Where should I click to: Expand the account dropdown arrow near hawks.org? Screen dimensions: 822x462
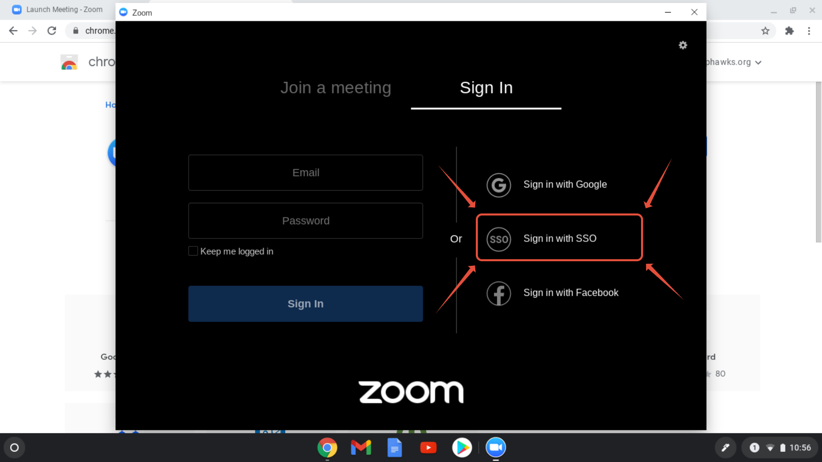coord(758,63)
